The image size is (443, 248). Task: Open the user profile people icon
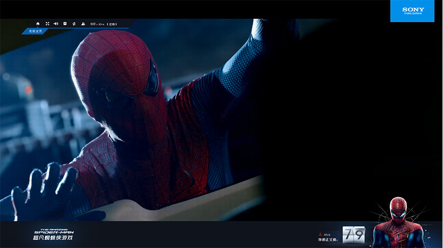pos(83,24)
